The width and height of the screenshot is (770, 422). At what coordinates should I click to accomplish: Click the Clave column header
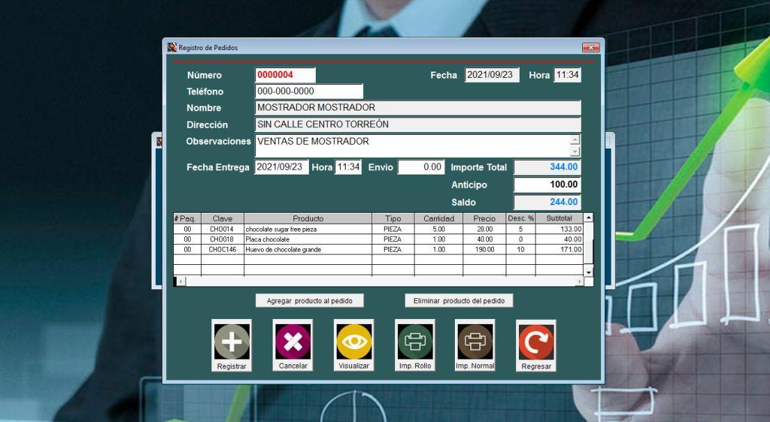[223, 218]
